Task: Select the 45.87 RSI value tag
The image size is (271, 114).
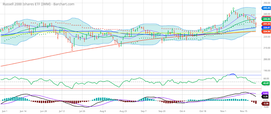Action: (266, 83)
